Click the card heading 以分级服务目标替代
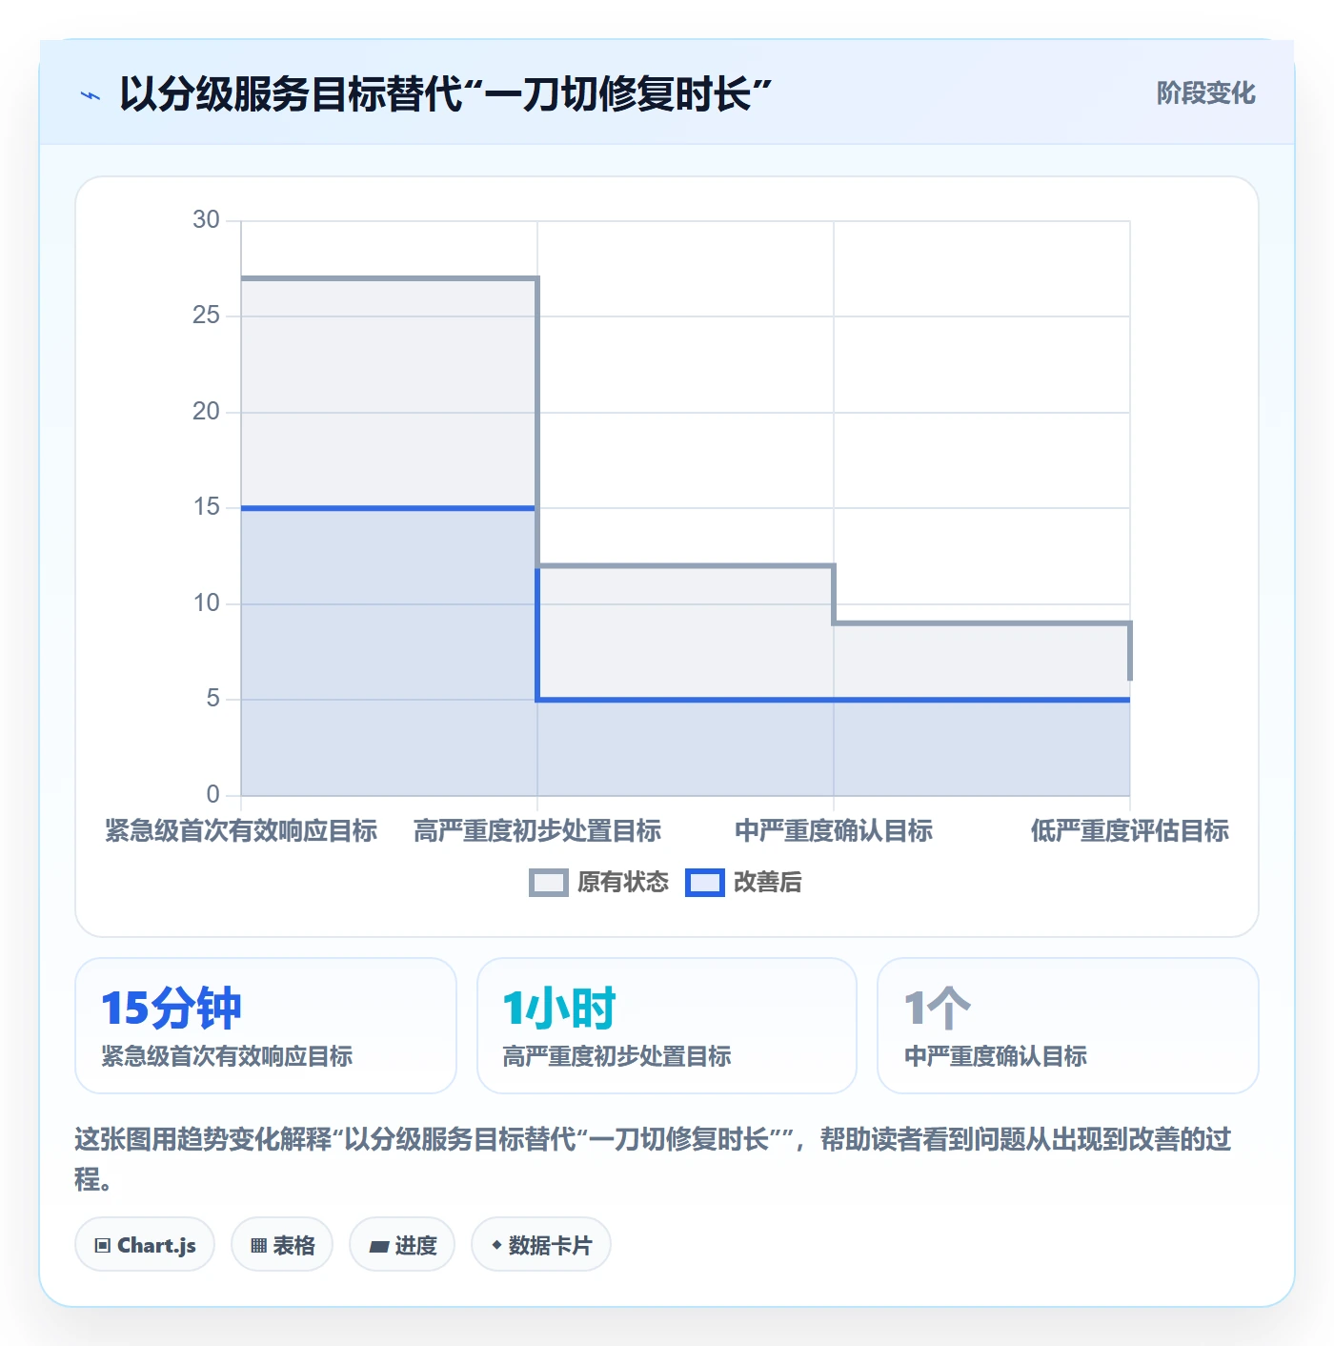The image size is (1334, 1346). 445,94
